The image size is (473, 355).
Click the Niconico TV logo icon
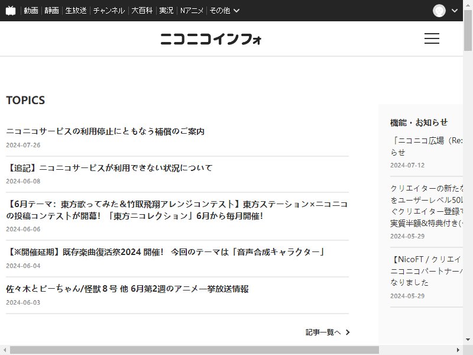pyautogui.click(x=11, y=11)
